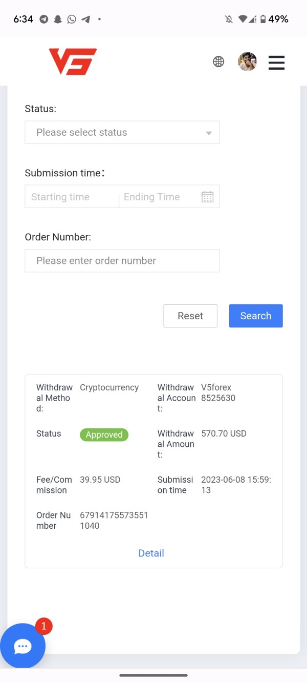Expand the Status dropdown arrow
307x683 pixels.
(x=209, y=133)
